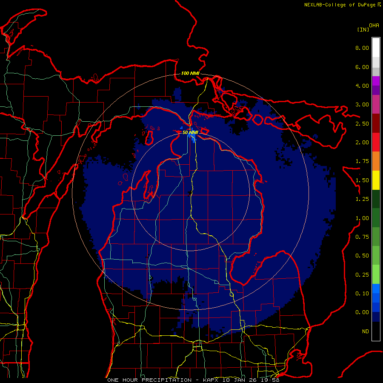The image size is (383, 383).
Task: Click the light blue swatch above 0.10
Action: (376, 289)
